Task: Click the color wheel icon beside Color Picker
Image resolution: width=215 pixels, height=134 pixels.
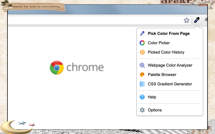Action: click(x=142, y=43)
